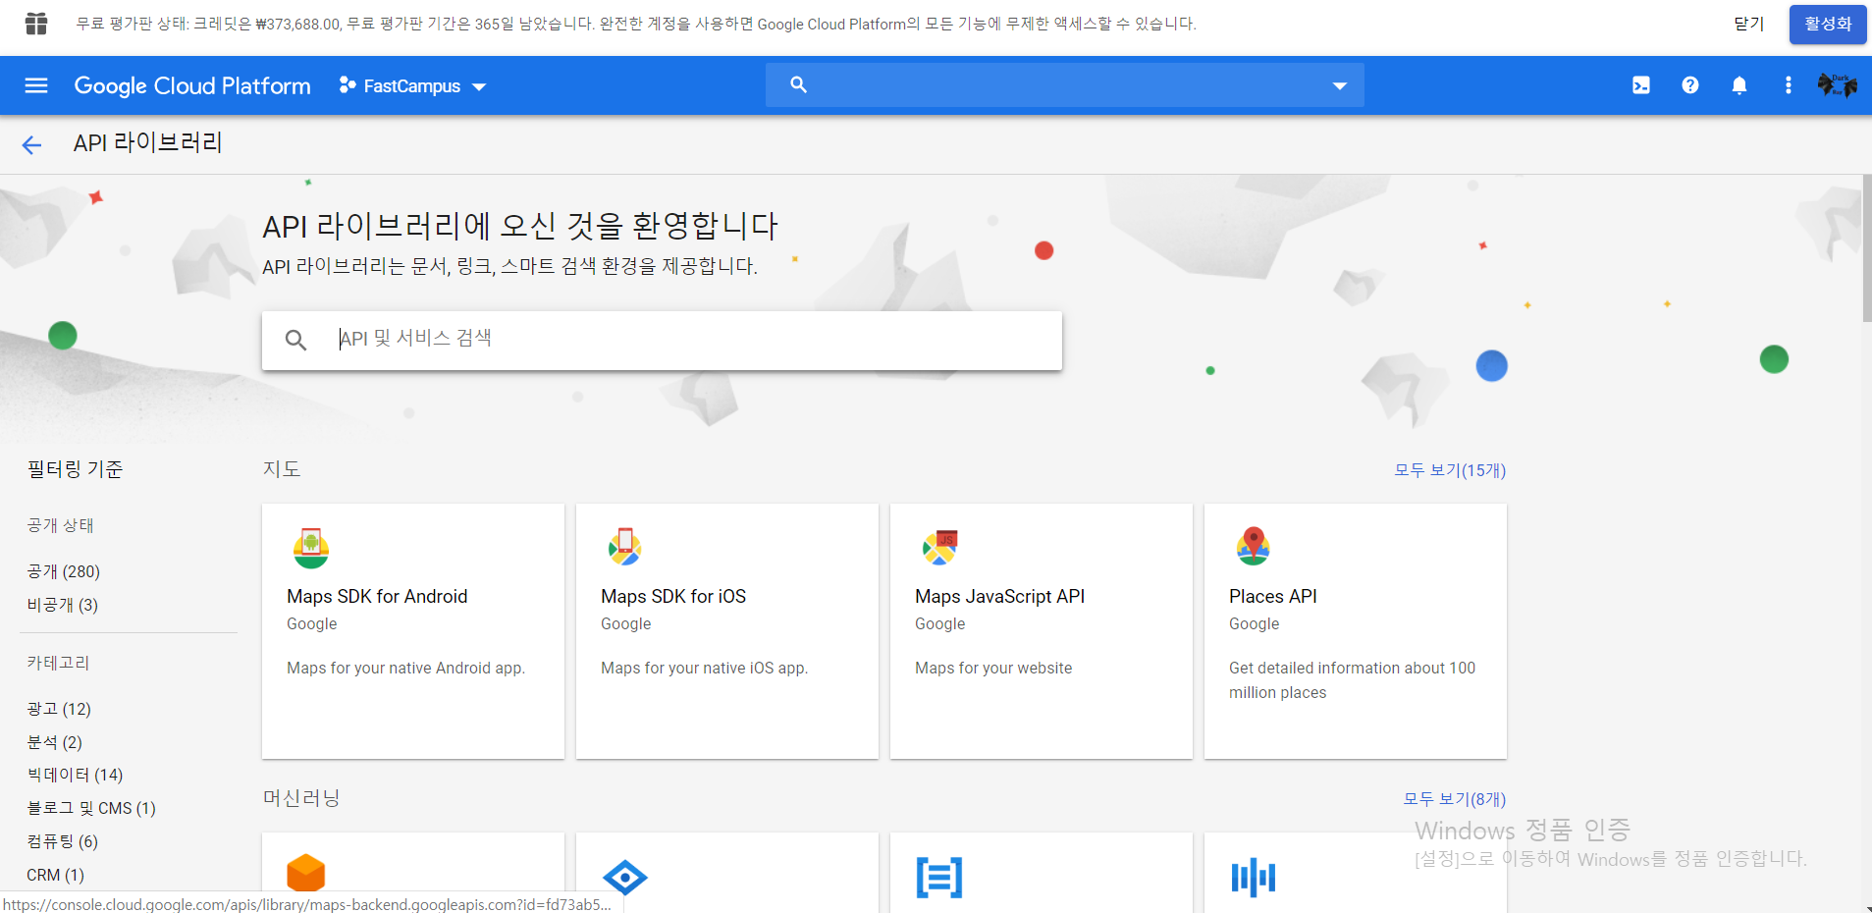Open the three-dot settings menu
Screen dimensions: 1872x913
pos(1788,85)
